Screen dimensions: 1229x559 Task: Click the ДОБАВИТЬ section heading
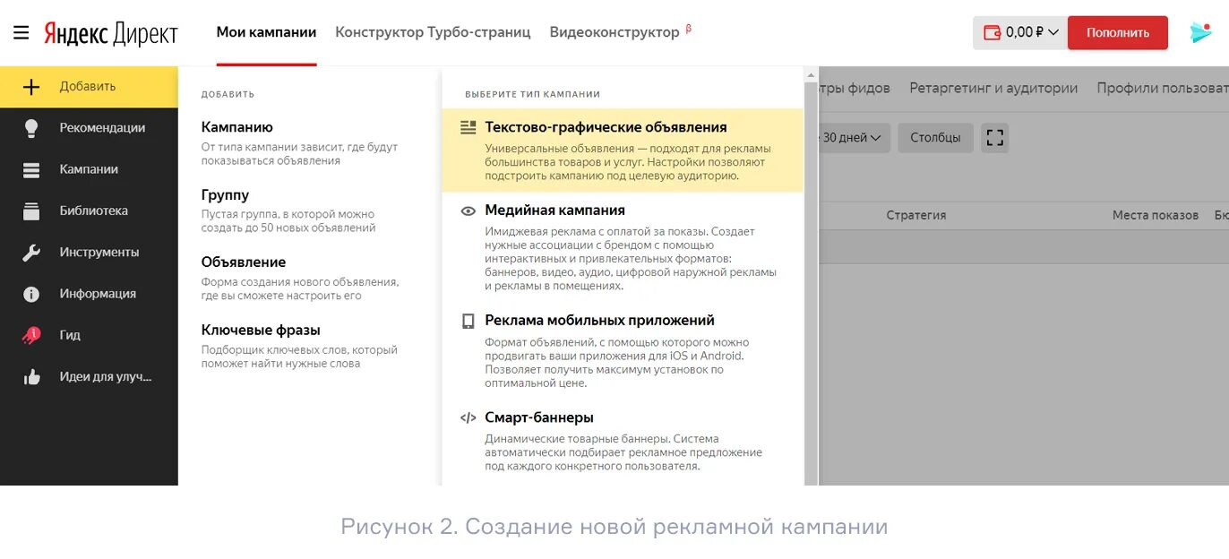[x=228, y=94]
